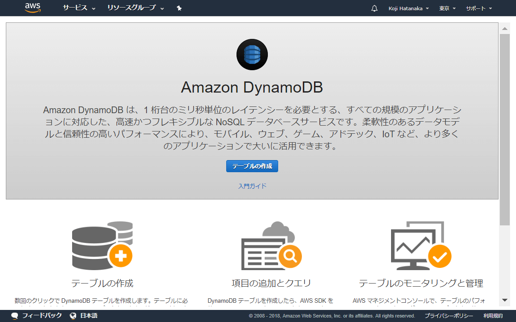Click scrollbar down arrow
This screenshot has height=322, width=516.
pos(504,300)
